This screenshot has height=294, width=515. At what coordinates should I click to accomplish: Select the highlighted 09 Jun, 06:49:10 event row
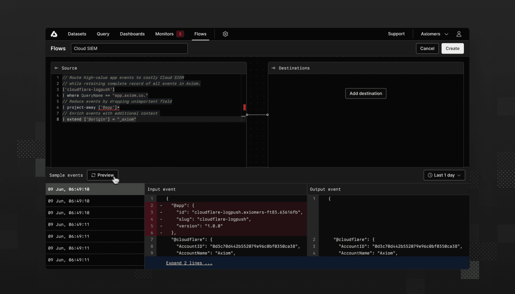(x=95, y=189)
